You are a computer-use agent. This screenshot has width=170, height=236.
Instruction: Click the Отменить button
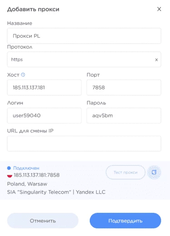(x=43, y=221)
